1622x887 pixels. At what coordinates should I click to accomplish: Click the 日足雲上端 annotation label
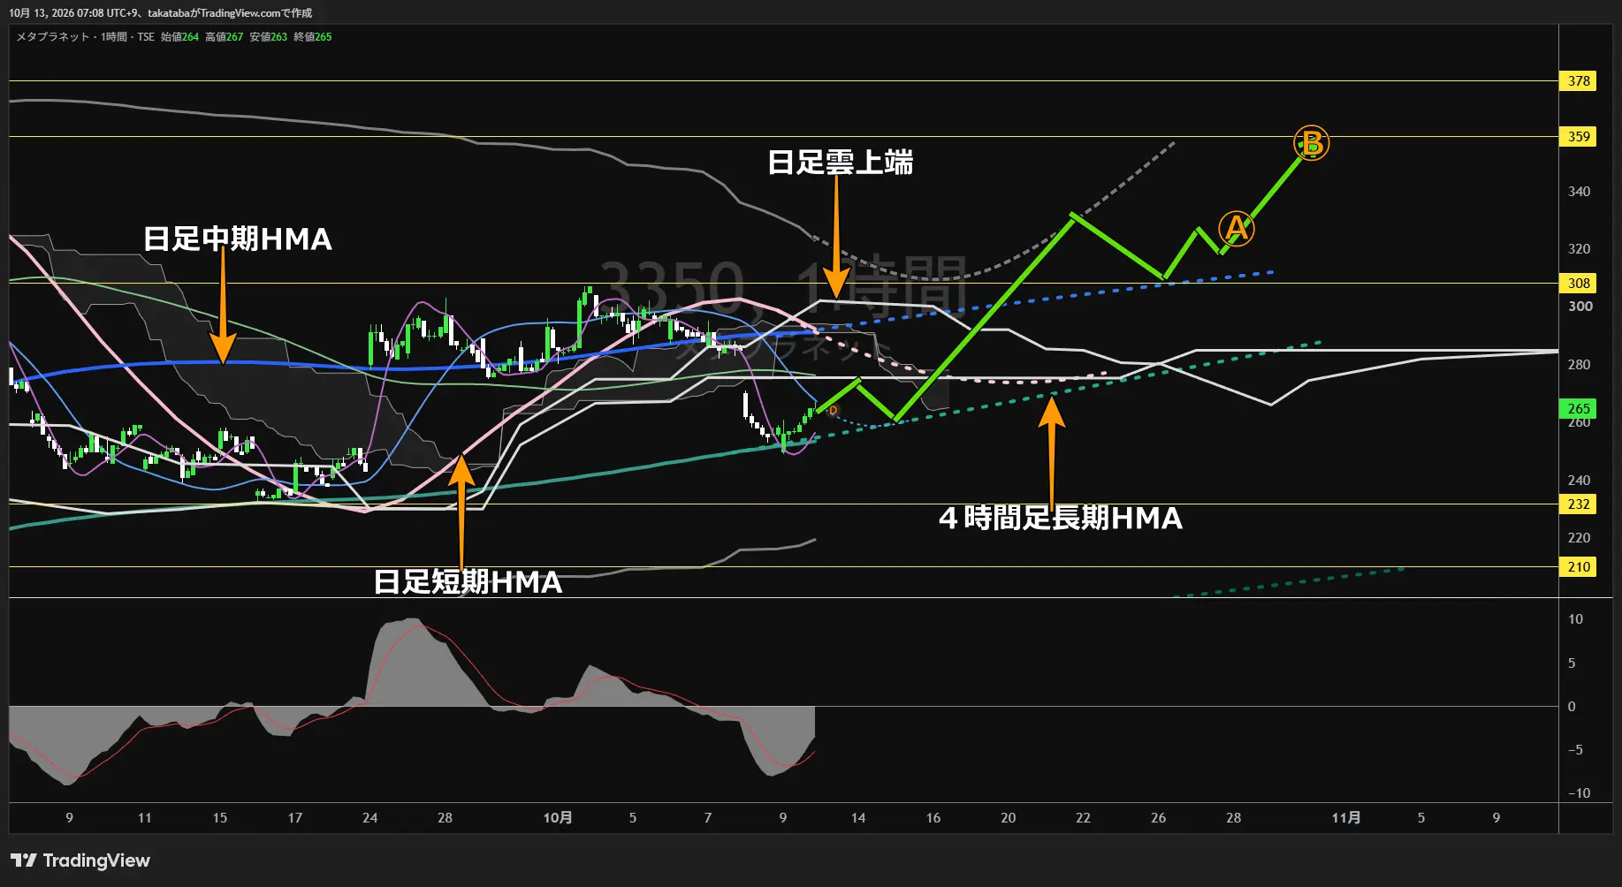pos(841,163)
